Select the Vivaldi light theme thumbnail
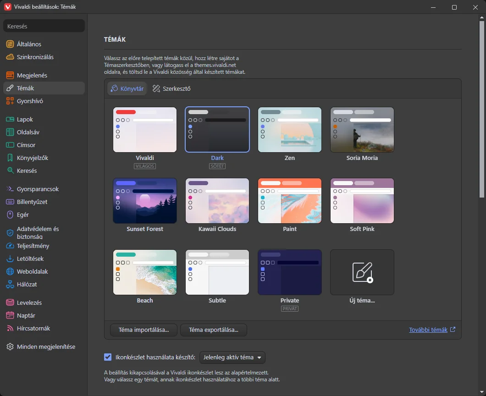 (x=145, y=130)
